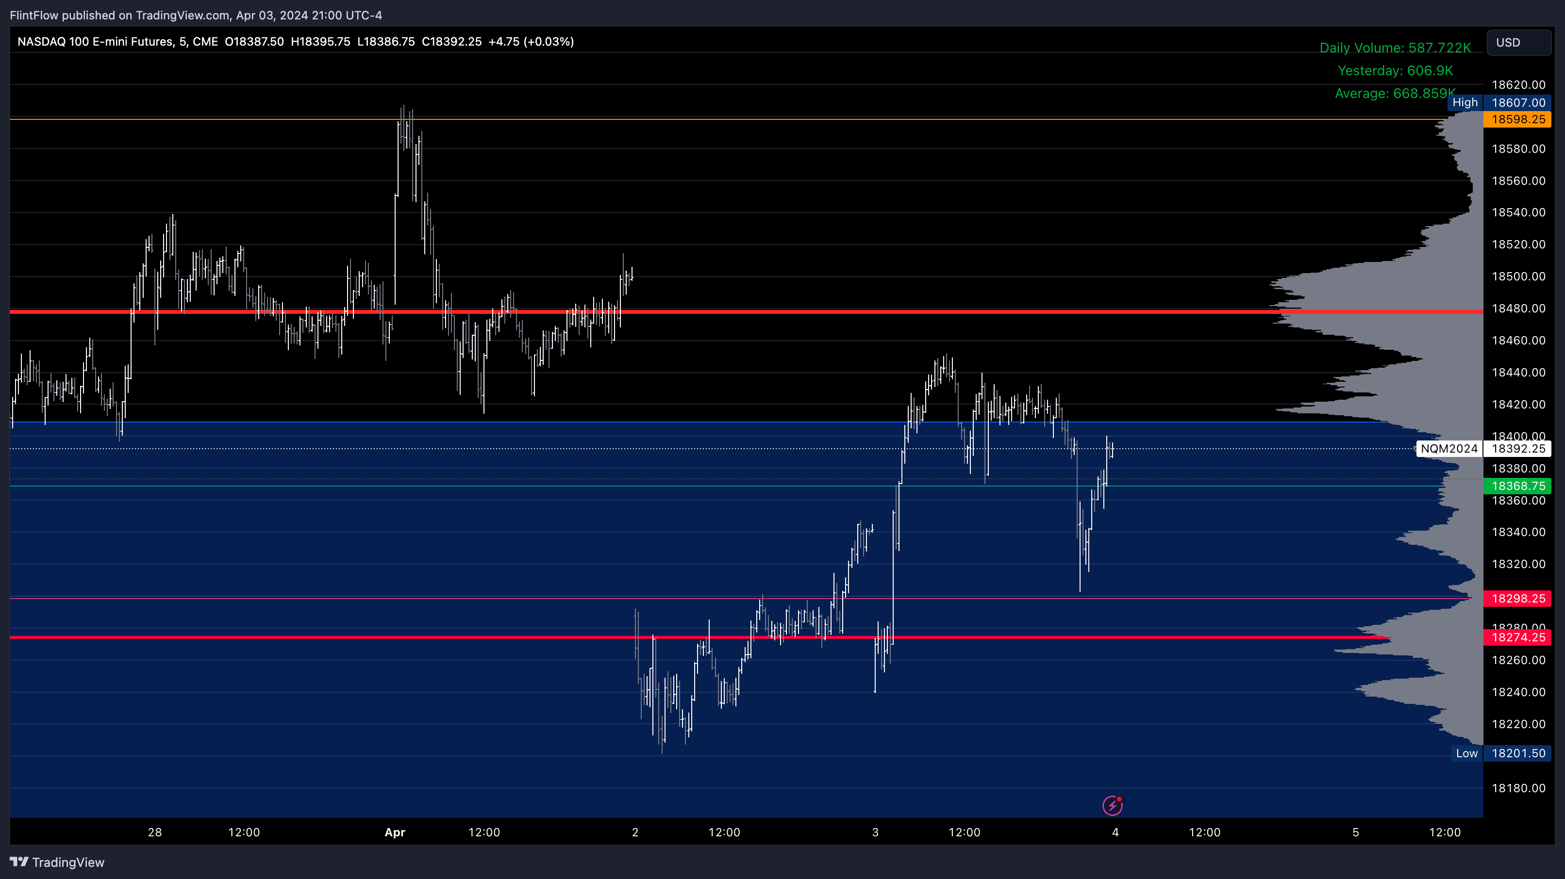
Task: Click the +4.75 (+0.03%) change value
Action: 531,41
